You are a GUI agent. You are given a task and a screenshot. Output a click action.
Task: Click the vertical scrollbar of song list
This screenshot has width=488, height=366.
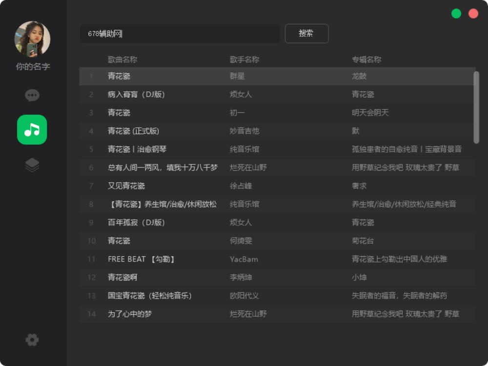[x=476, y=107]
